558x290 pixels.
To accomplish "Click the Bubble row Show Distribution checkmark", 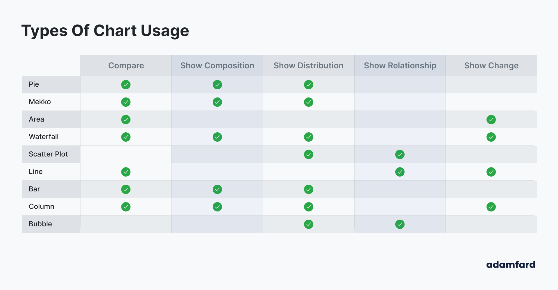I will pyautogui.click(x=309, y=224).
